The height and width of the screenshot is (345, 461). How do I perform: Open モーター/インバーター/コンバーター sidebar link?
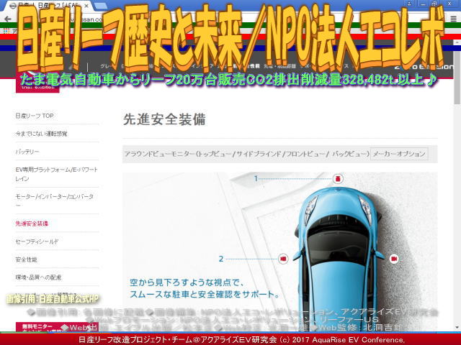(55, 201)
